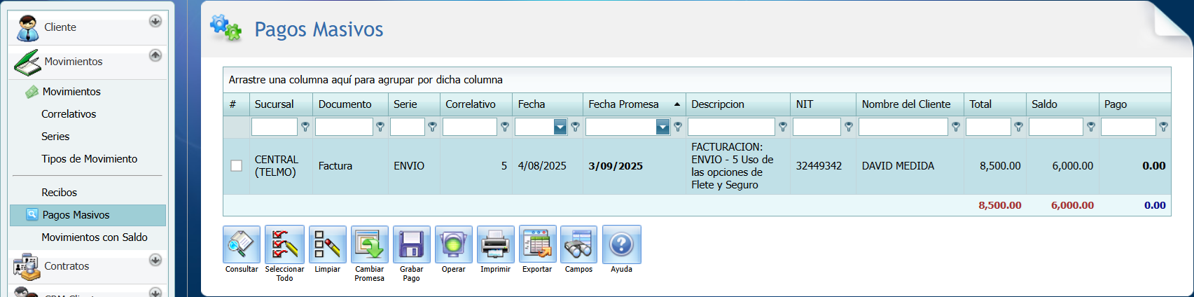
Task: Click the Grabar Pago floppy disk icon
Action: pyautogui.click(x=411, y=244)
